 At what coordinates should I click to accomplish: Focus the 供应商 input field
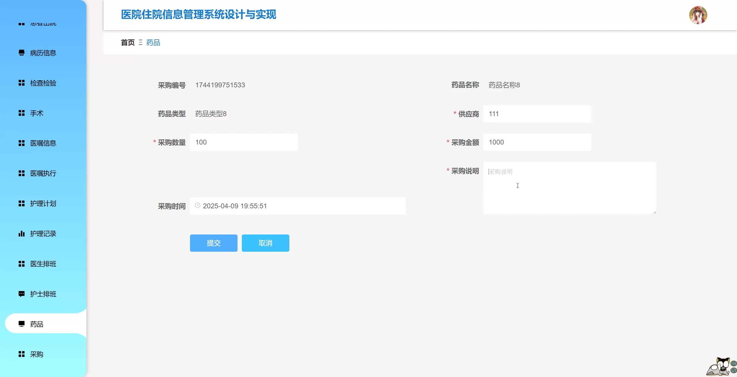[x=537, y=114]
